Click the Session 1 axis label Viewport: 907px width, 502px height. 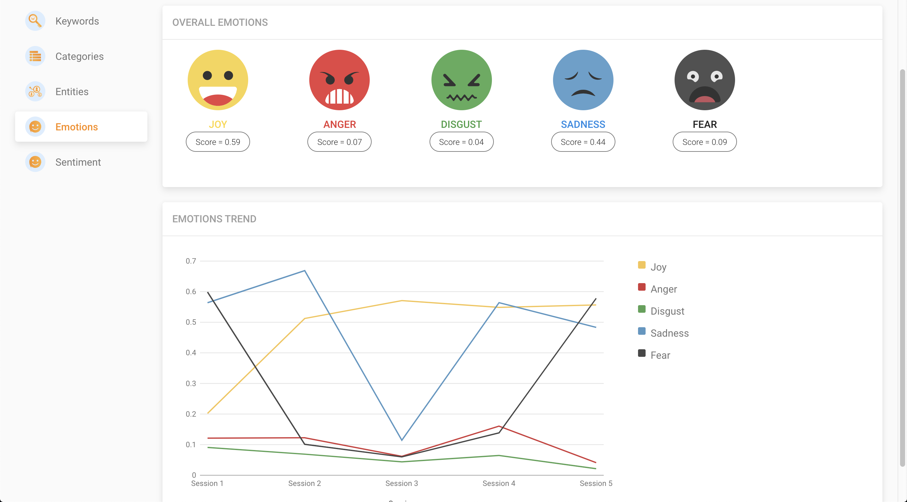(x=208, y=483)
